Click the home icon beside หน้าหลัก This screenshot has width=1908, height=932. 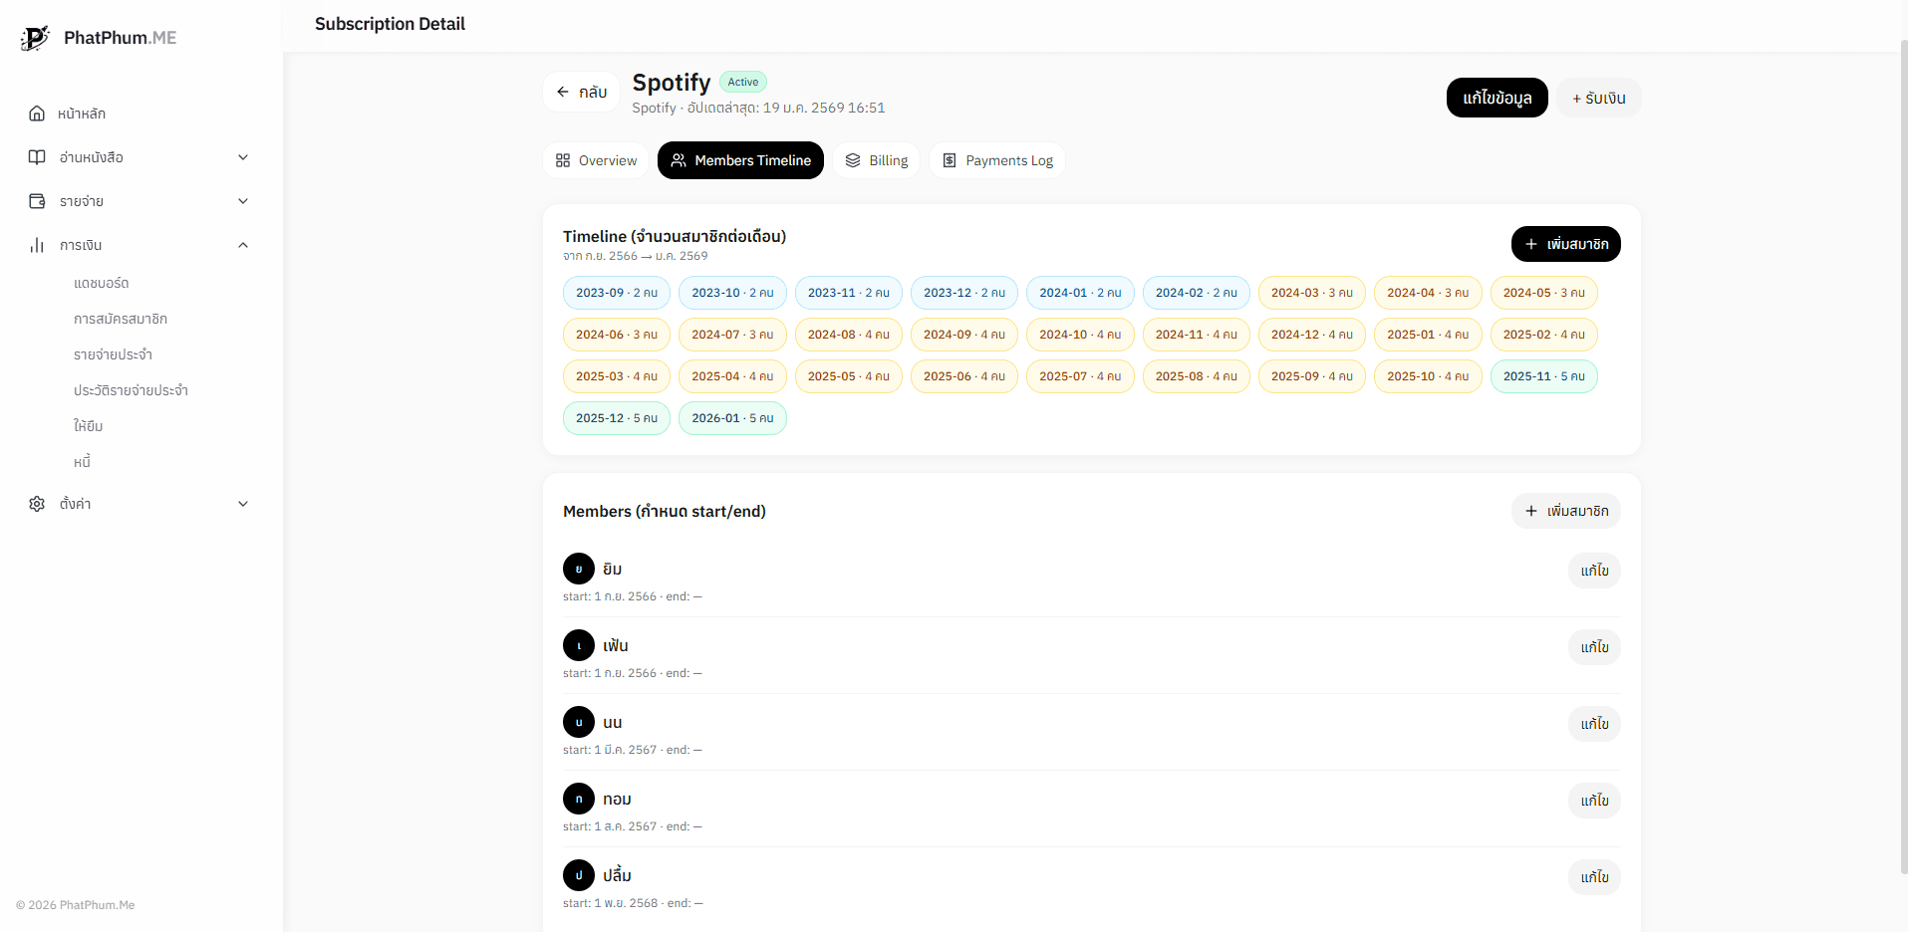click(37, 114)
